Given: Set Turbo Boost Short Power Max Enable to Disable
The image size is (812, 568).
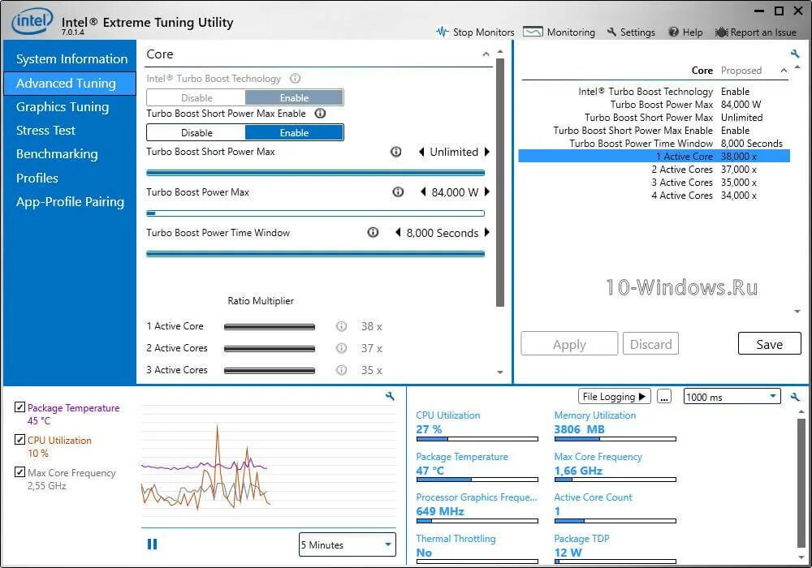Looking at the screenshot, I should pyautogui.click(x=197, y=132).
